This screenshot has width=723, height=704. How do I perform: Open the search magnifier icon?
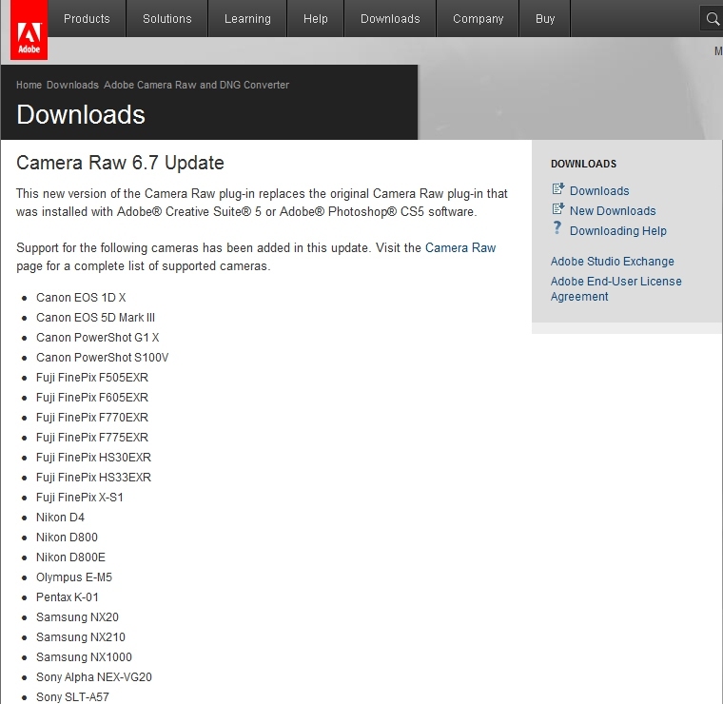(x=713, y=19)
